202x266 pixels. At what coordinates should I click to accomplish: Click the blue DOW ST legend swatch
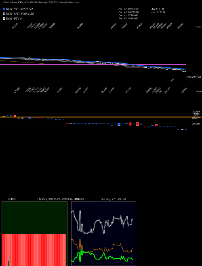pyautogui.click(x=4, y=9)
